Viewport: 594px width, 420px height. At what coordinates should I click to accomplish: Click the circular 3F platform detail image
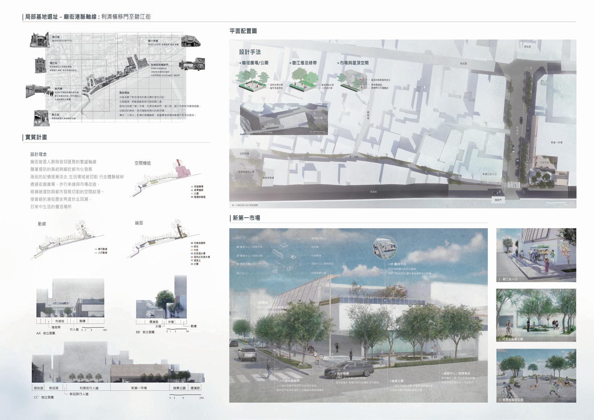[x=385, y=248]
